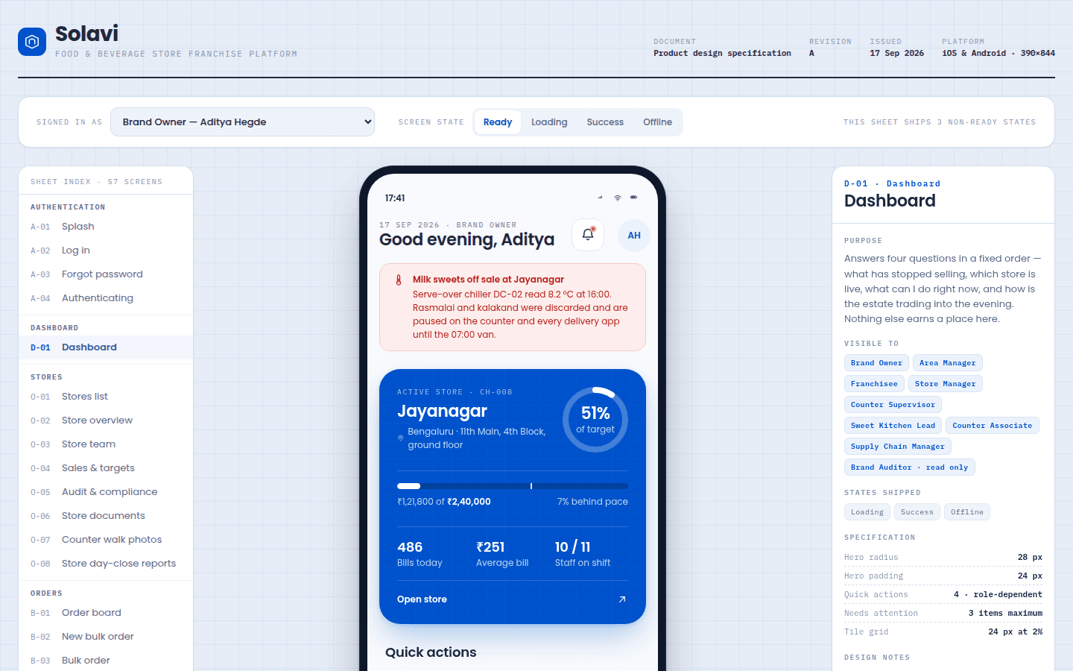Select Log in in sheet index
1073x671 pixels.
tap(106, 251)
